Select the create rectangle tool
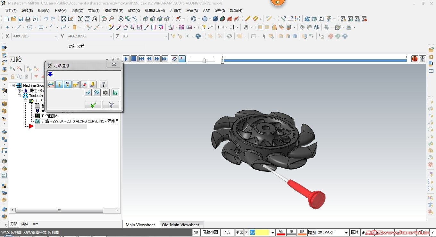 point(41,27)
